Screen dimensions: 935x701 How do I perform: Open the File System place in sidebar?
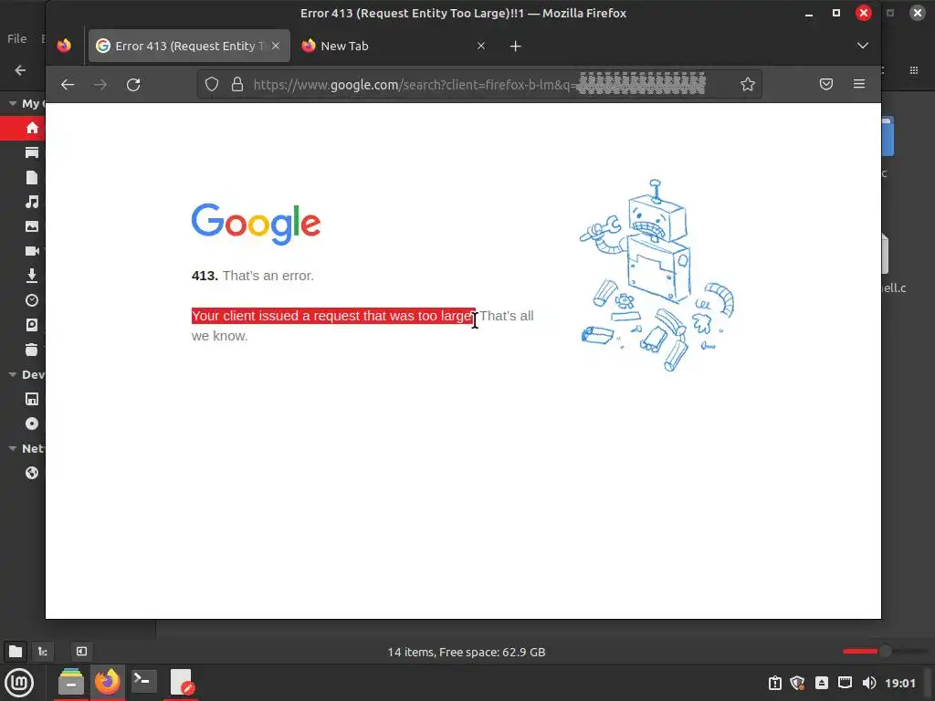32,325
